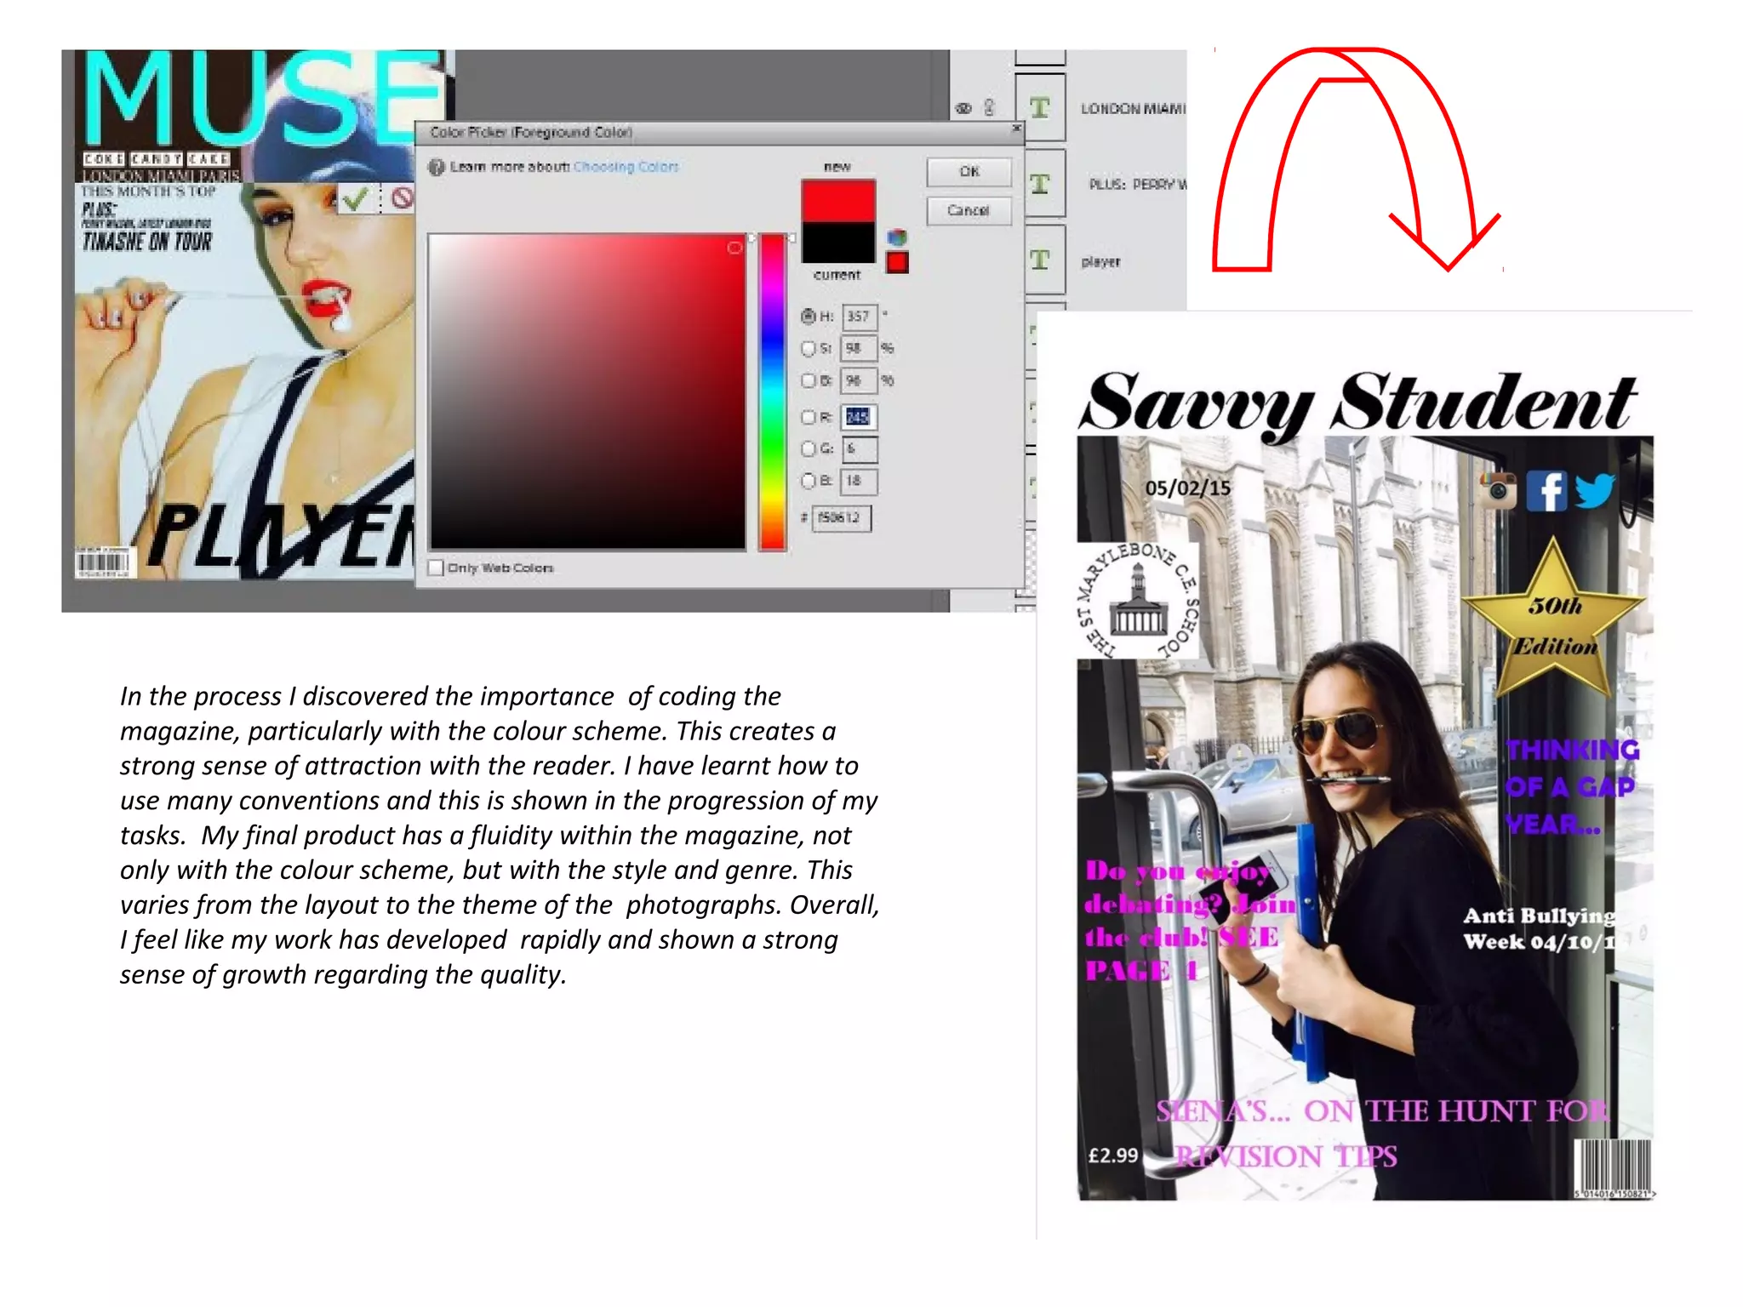Click the Color Picker dialog title bar
Screen dimensions: 1743x1307
tap(719, 132)
